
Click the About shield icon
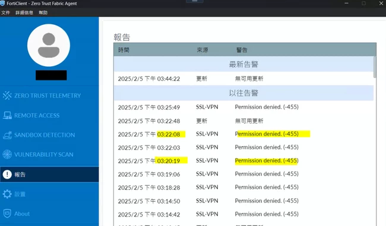7,214
